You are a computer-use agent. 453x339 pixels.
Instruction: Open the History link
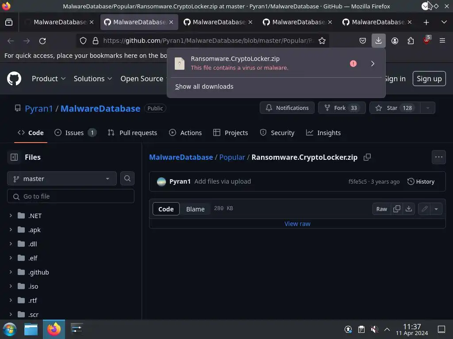pyautogui.click(x=421, y=181)
